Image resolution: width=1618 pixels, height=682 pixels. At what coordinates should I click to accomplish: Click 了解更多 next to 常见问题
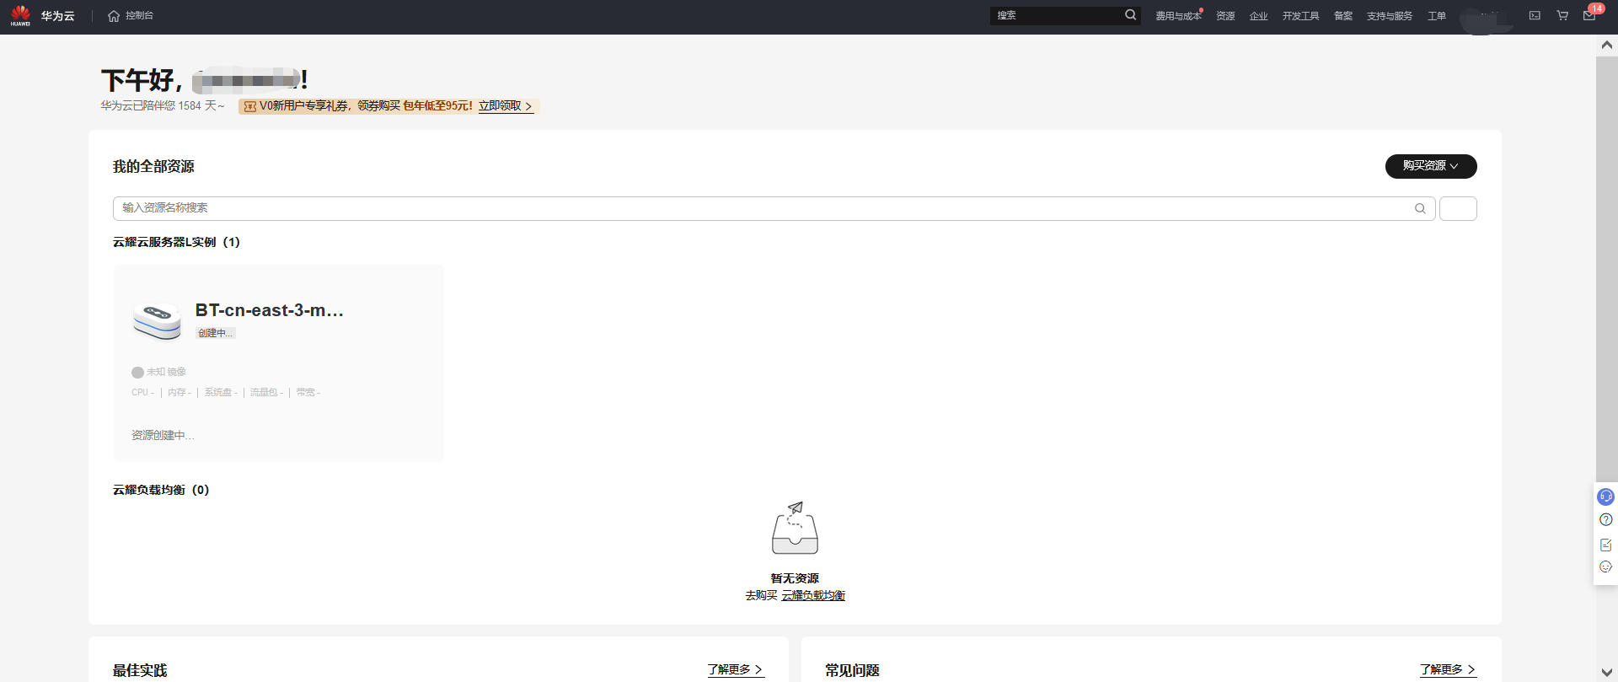(1448, 669)
